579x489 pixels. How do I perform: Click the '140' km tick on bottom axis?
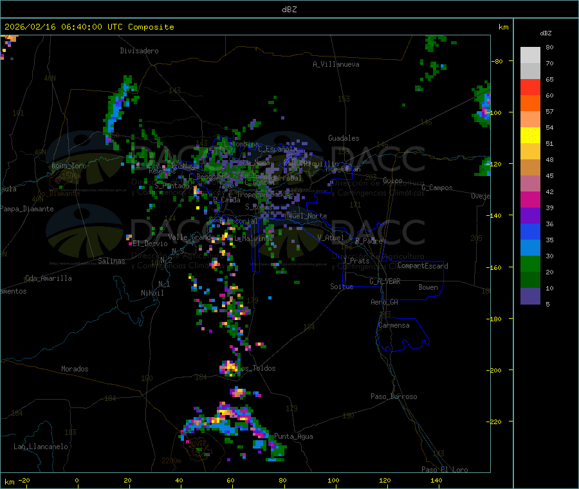click(436, 480)
